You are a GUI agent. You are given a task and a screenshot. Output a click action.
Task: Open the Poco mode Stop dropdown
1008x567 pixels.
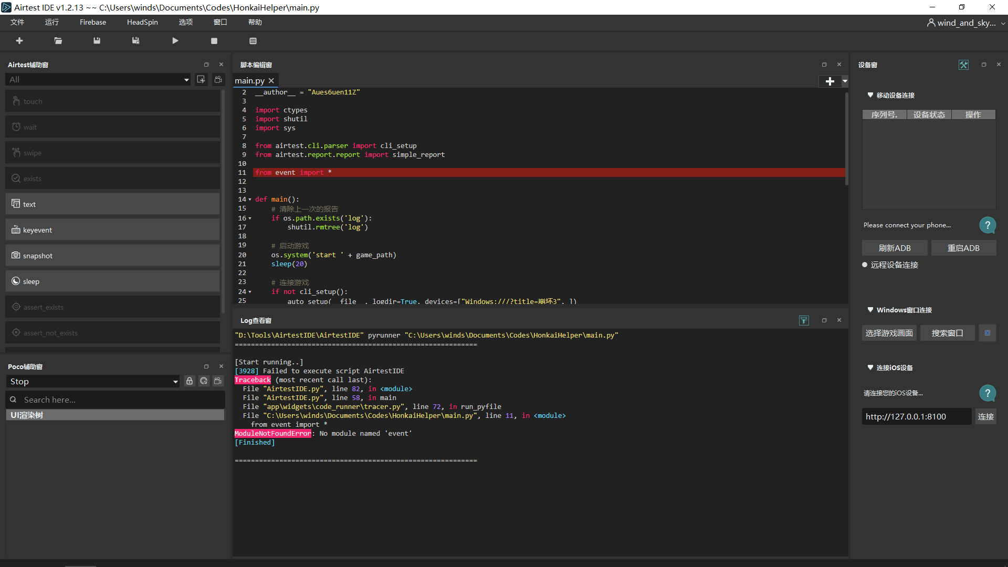[x=93, y=381]
